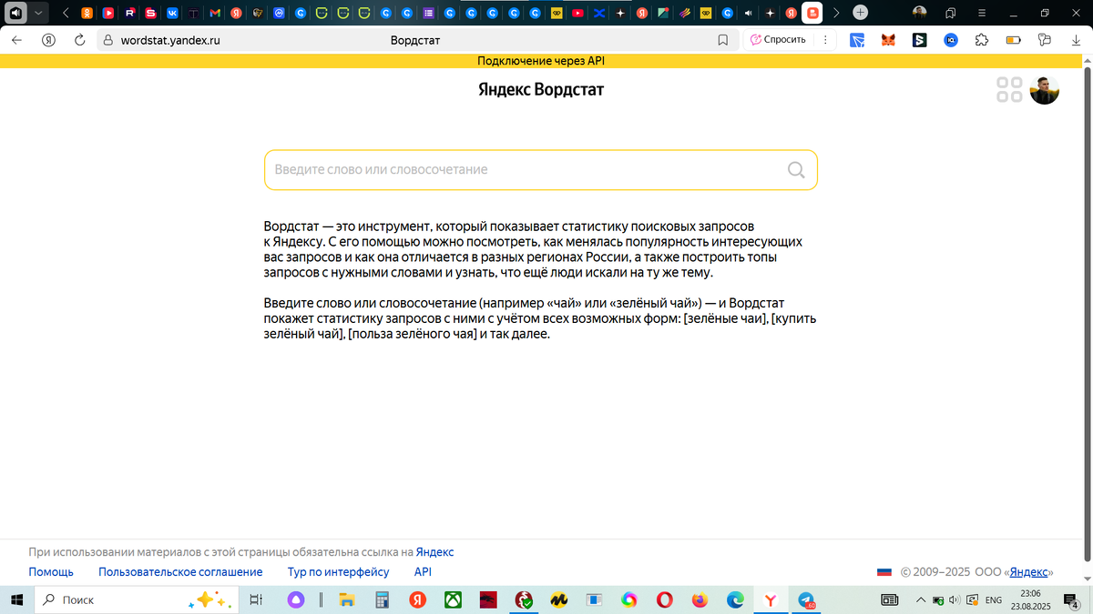
Task: Open Firefox from the taskbar
Action: click(x=700, y=599)
